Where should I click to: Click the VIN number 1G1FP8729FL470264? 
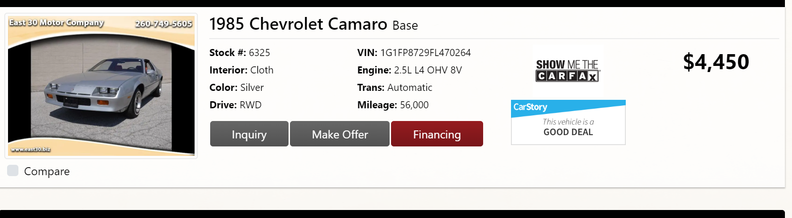[426, 53]
